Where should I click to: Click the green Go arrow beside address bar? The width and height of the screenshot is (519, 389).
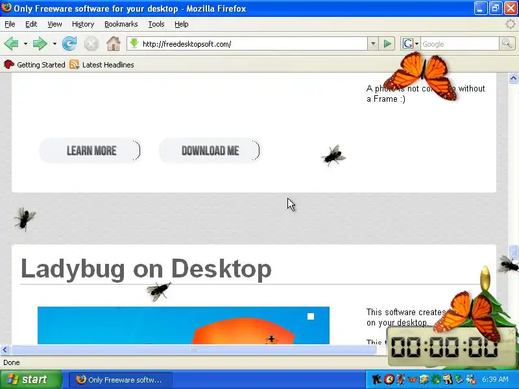pos(387,43)
